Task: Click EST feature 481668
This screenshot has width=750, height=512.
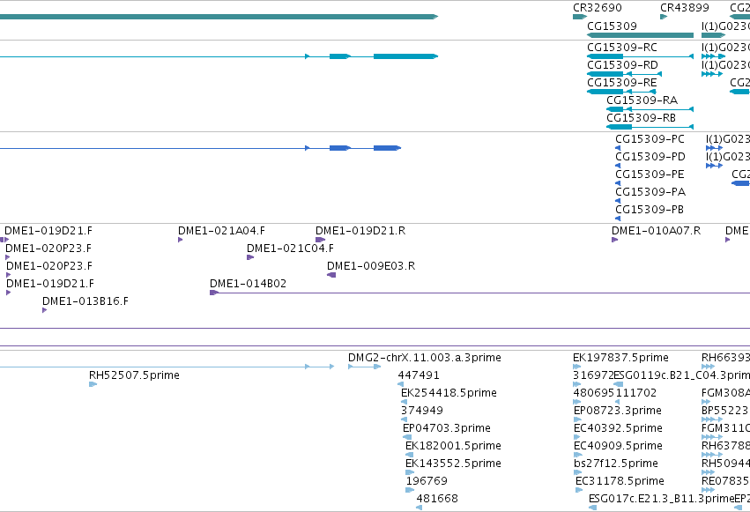Action: (x=437, y=499)
